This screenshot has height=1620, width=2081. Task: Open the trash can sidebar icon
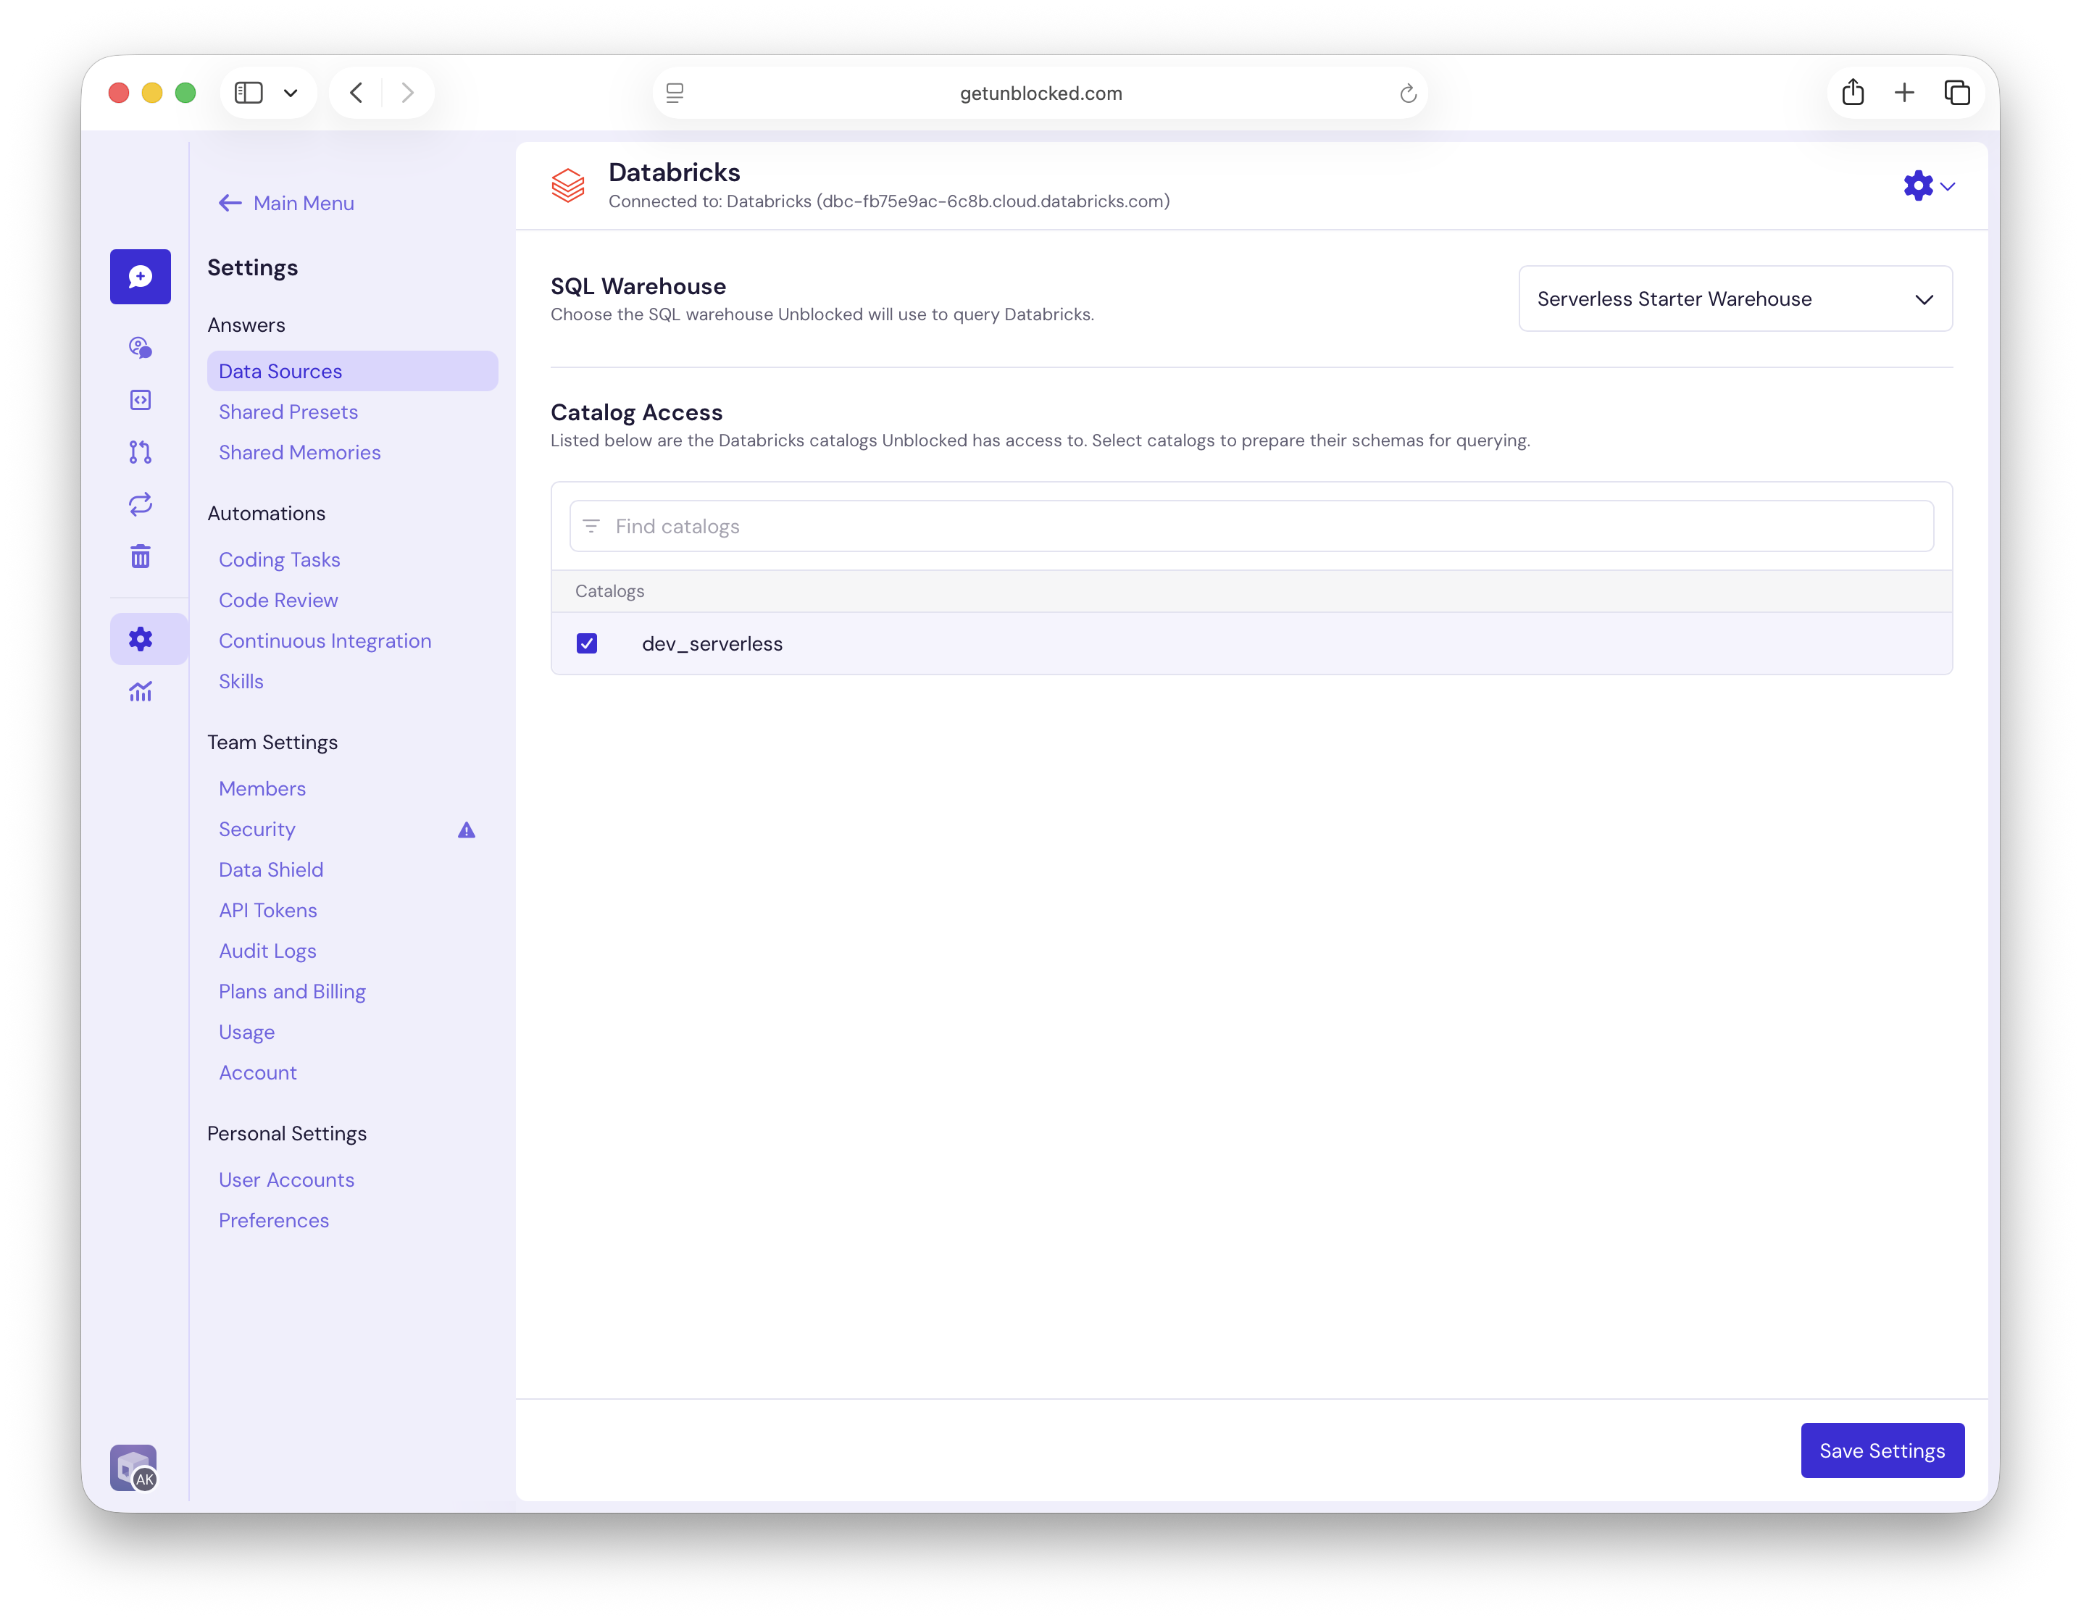tap(140, 556)
